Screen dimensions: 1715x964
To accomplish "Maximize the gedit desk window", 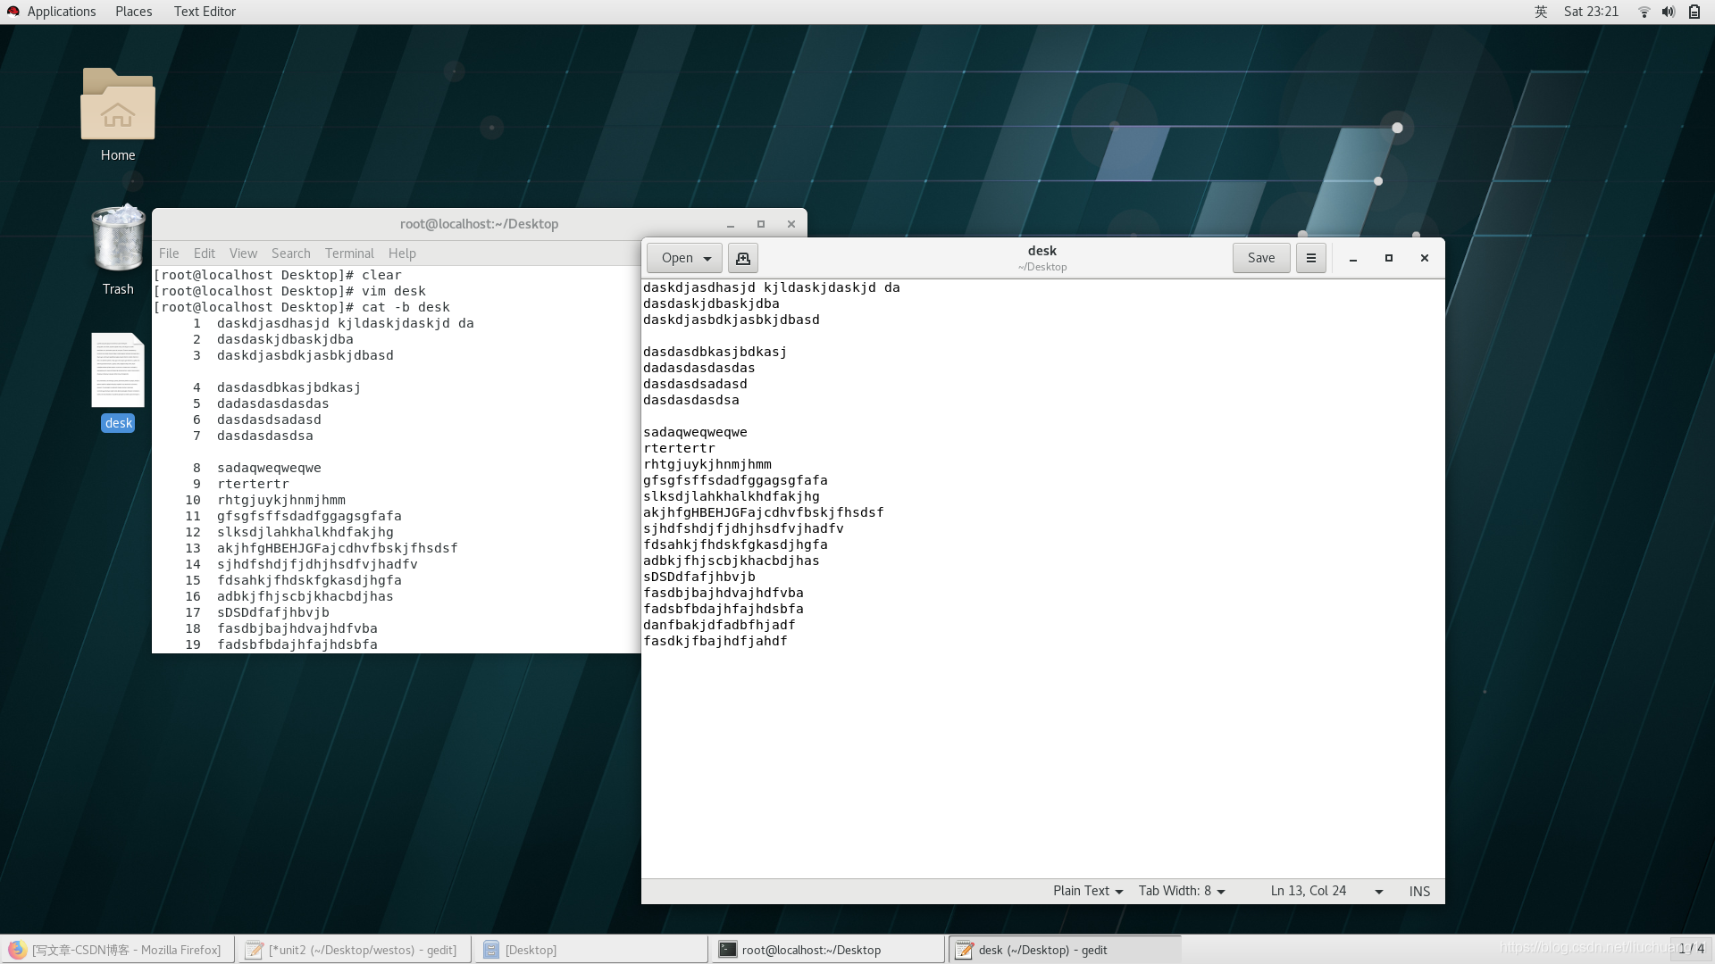I will 1389,258.
